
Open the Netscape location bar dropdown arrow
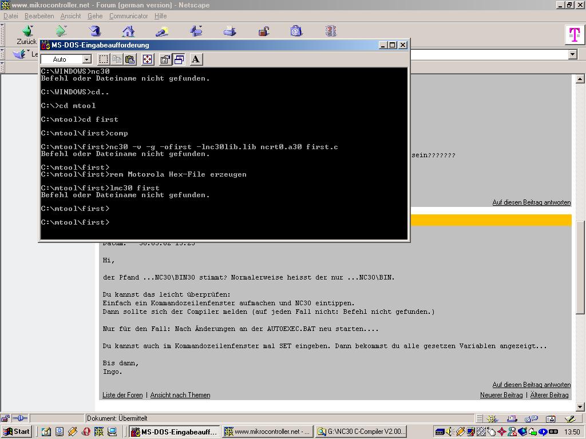(572, 54)
